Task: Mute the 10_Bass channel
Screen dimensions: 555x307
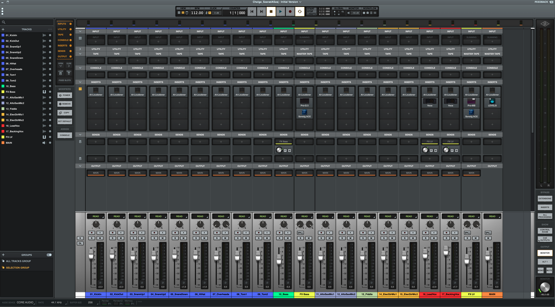Action: point(287,238)
